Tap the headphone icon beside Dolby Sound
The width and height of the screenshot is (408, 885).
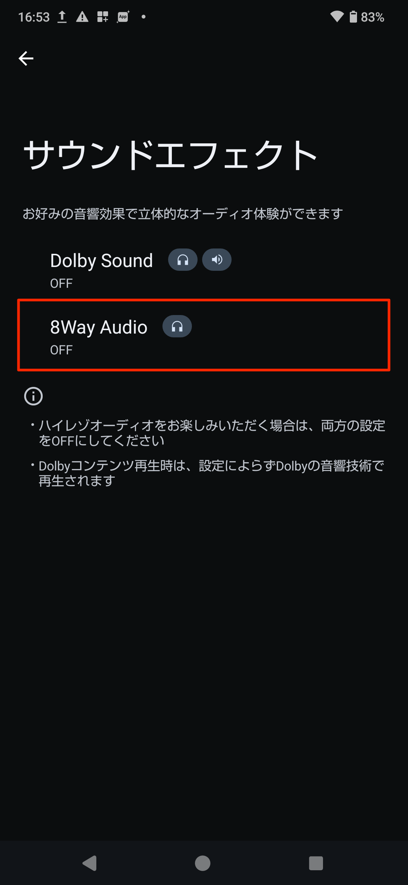point(183,260)
